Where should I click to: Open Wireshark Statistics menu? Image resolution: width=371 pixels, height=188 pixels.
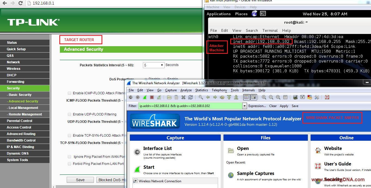(202, 90)
